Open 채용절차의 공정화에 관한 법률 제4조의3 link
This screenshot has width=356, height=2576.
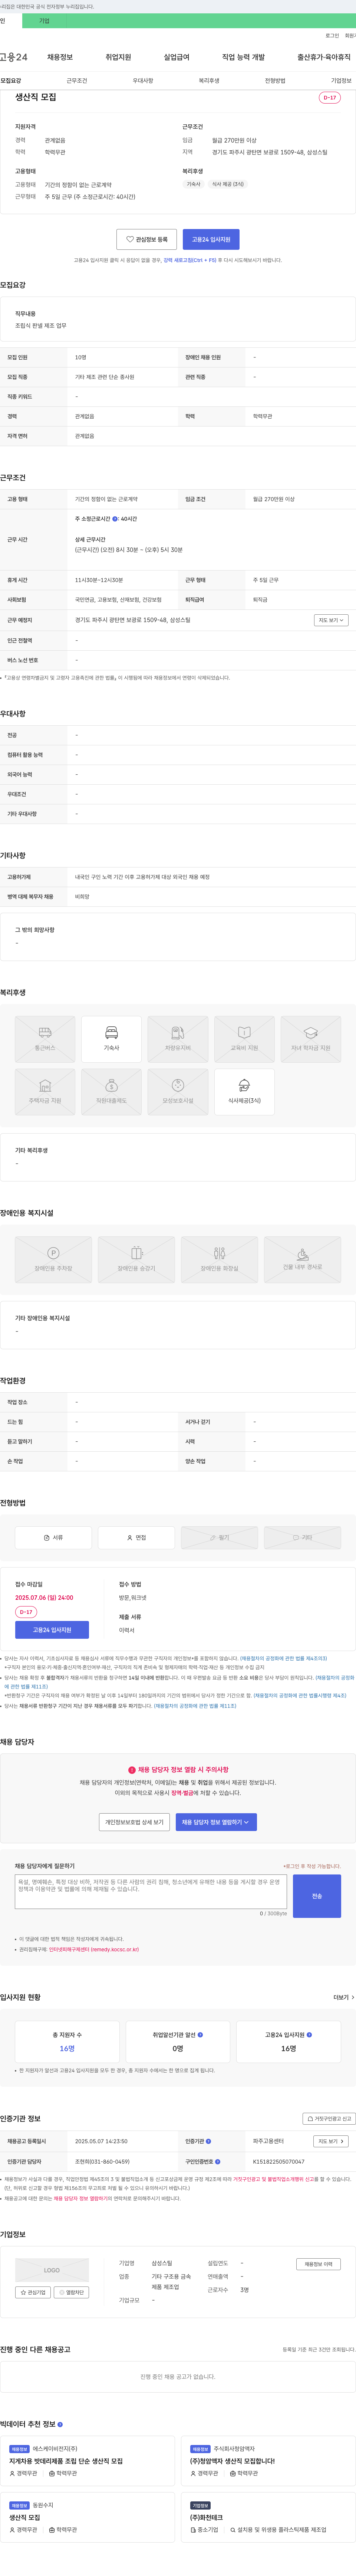(x=283, y=1658)
